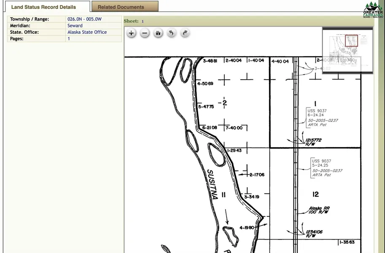Rotate the map counterclockwise
385x253 pixels.
point(171,33)
